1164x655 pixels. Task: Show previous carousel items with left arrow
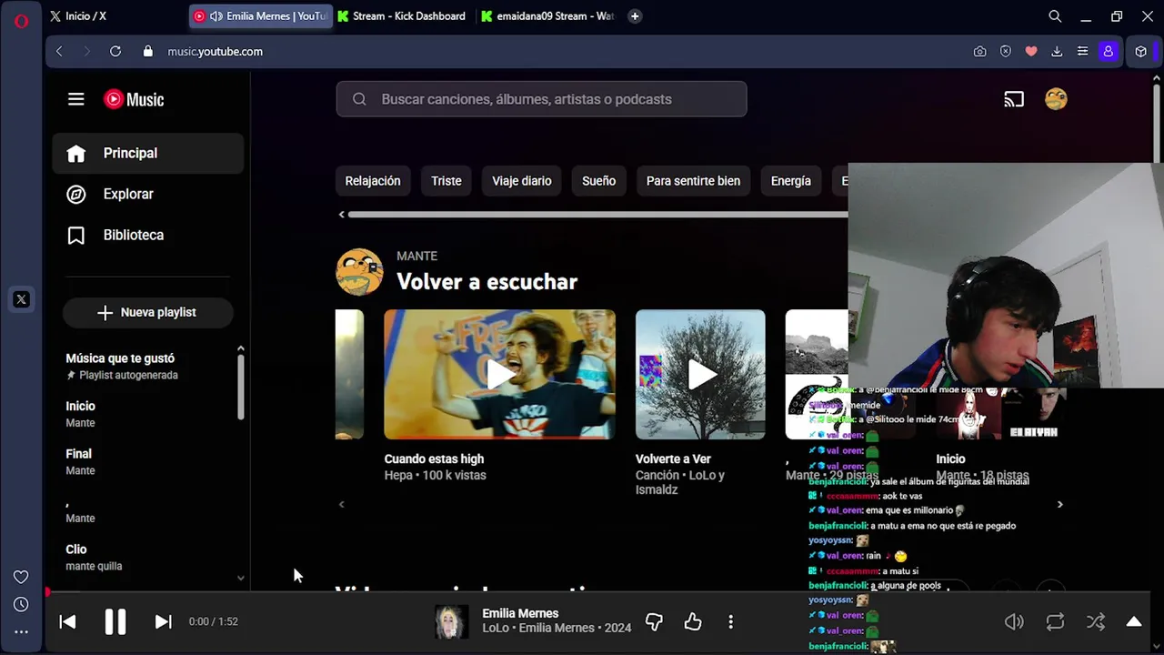pyautogui.click(x=342, y=504)
